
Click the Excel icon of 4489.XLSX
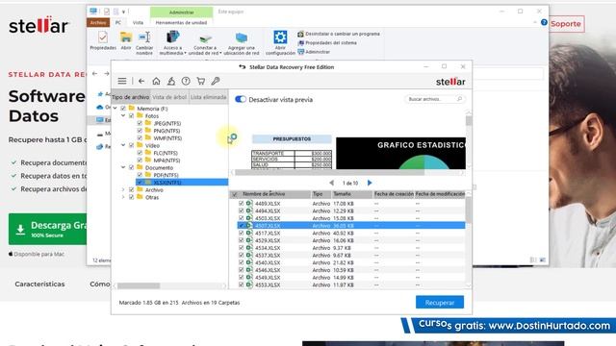248,203
